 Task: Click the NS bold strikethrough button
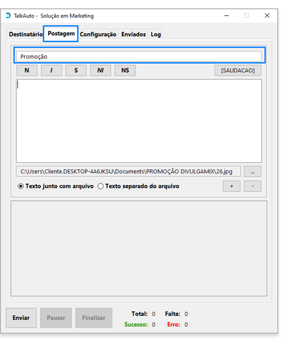tap(125, 71)
